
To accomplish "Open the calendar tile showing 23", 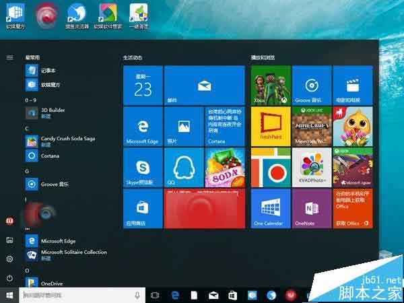I will [143, 86].
